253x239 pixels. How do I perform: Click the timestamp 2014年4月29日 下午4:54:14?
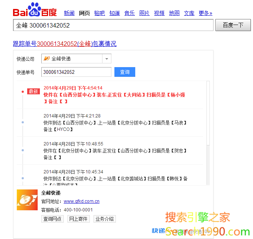coord(73,88)
